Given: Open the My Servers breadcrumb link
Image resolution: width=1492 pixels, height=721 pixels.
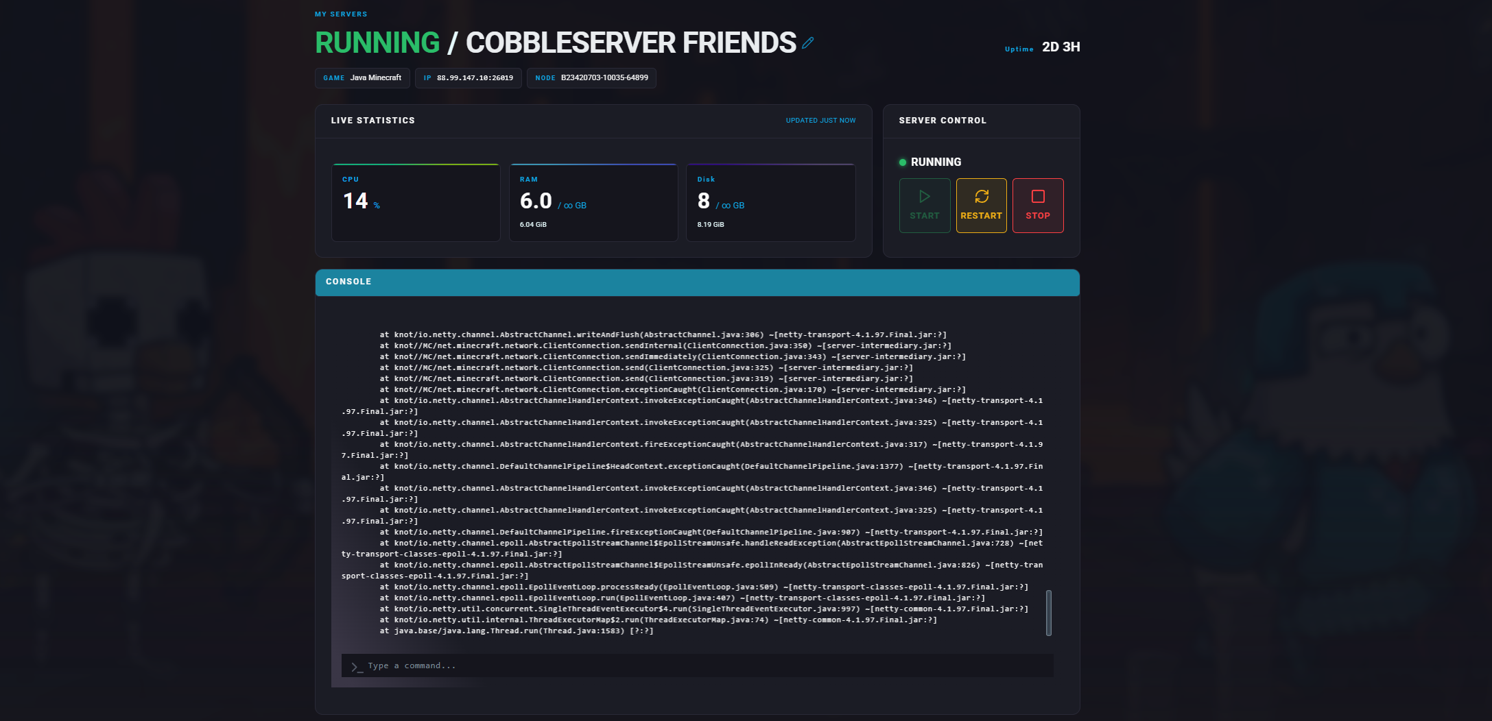Looking at the screenshot, I should (x=341, y=14).
